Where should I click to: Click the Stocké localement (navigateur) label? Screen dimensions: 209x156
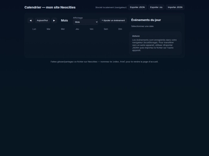(111, 7)
